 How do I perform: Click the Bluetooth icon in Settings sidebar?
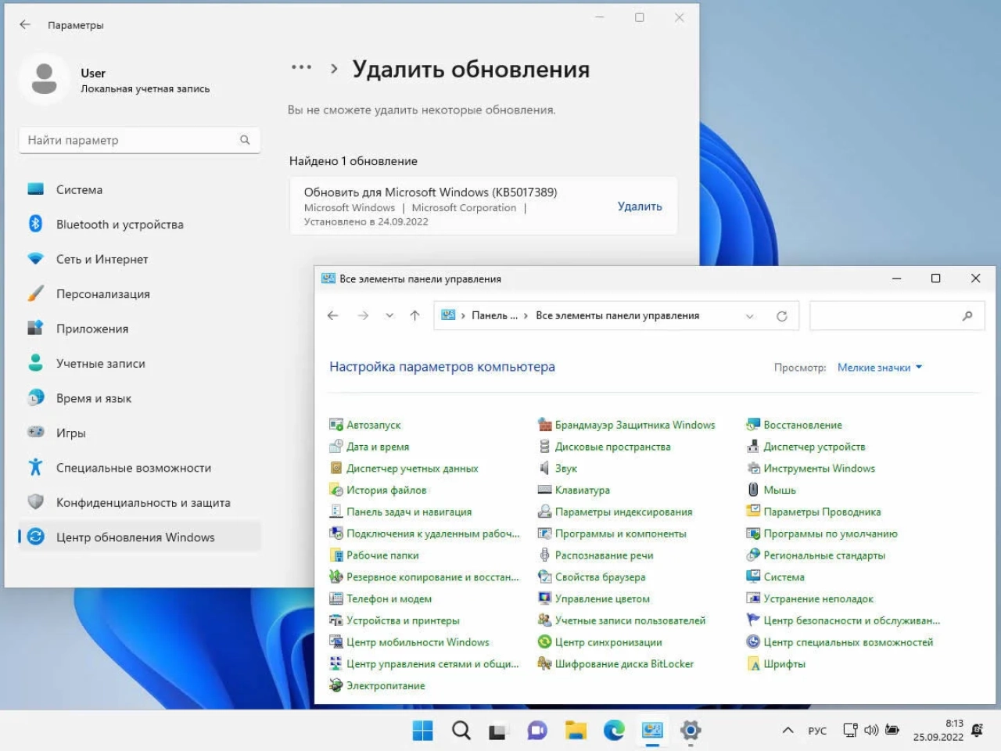tap(35, 224)
